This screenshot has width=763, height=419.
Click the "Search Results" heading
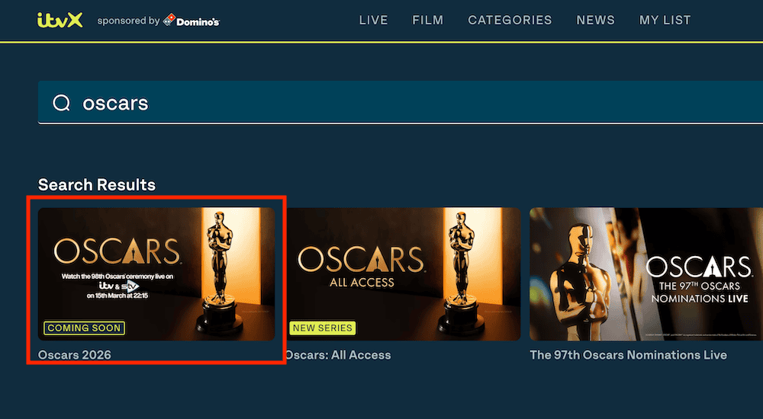click(97, 184)
